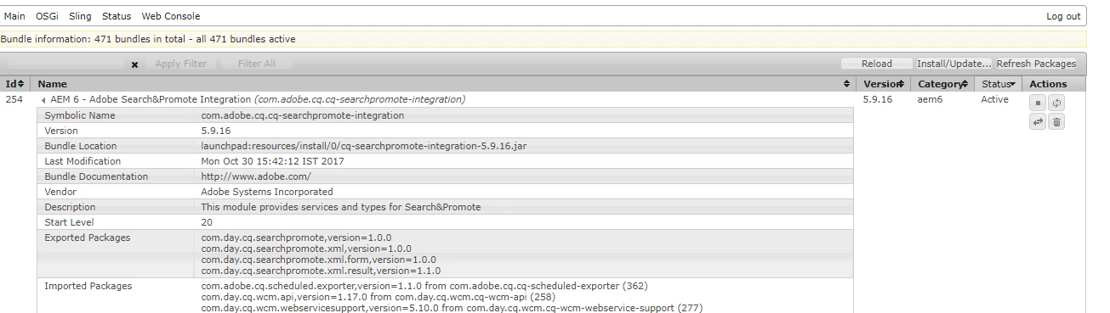
Task: Sort bundles by the Status column
Action: 998,84
